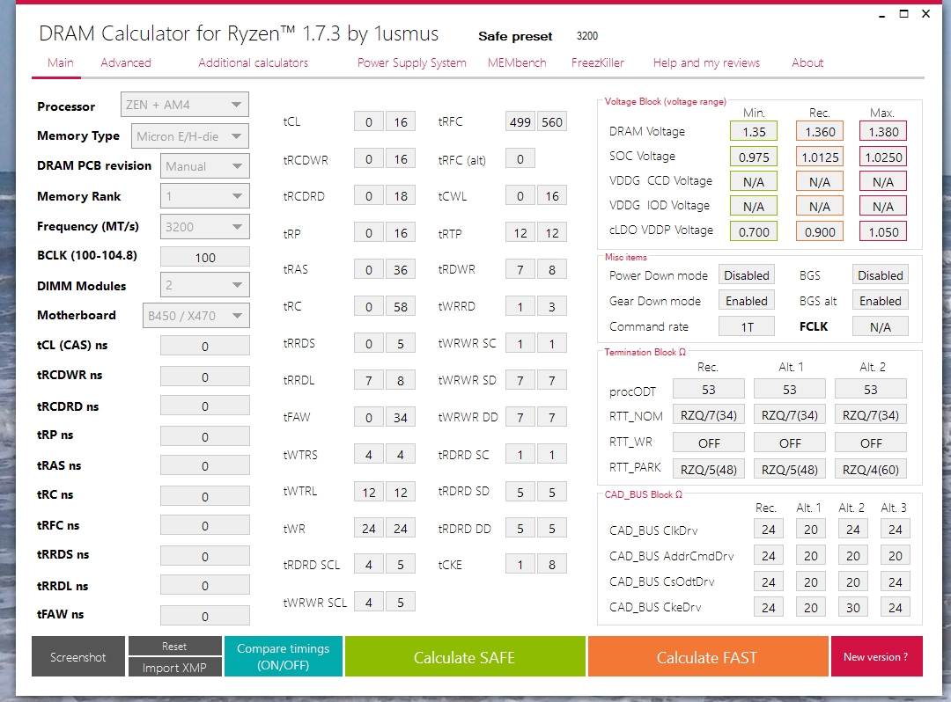Open the Advanced tab

click(x=126, y=63)
